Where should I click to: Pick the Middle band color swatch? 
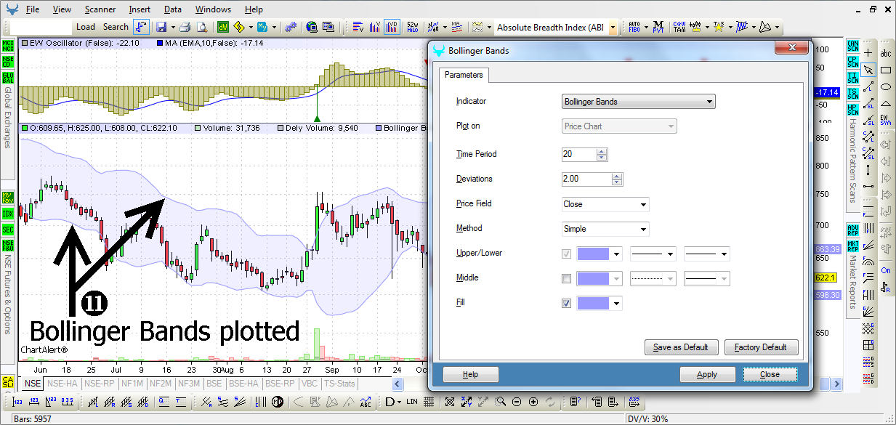click(594, 278)
